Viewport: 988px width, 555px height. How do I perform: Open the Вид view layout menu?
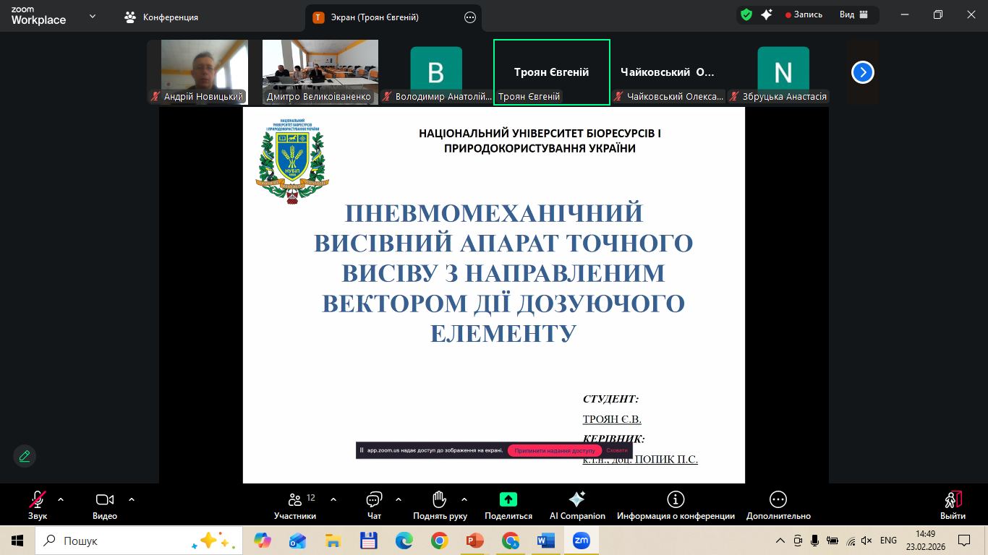click(x=853, y=14)
